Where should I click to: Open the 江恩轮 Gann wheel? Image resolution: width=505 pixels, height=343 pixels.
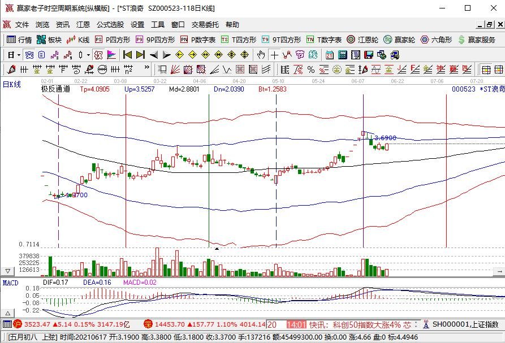click(362, 40)
